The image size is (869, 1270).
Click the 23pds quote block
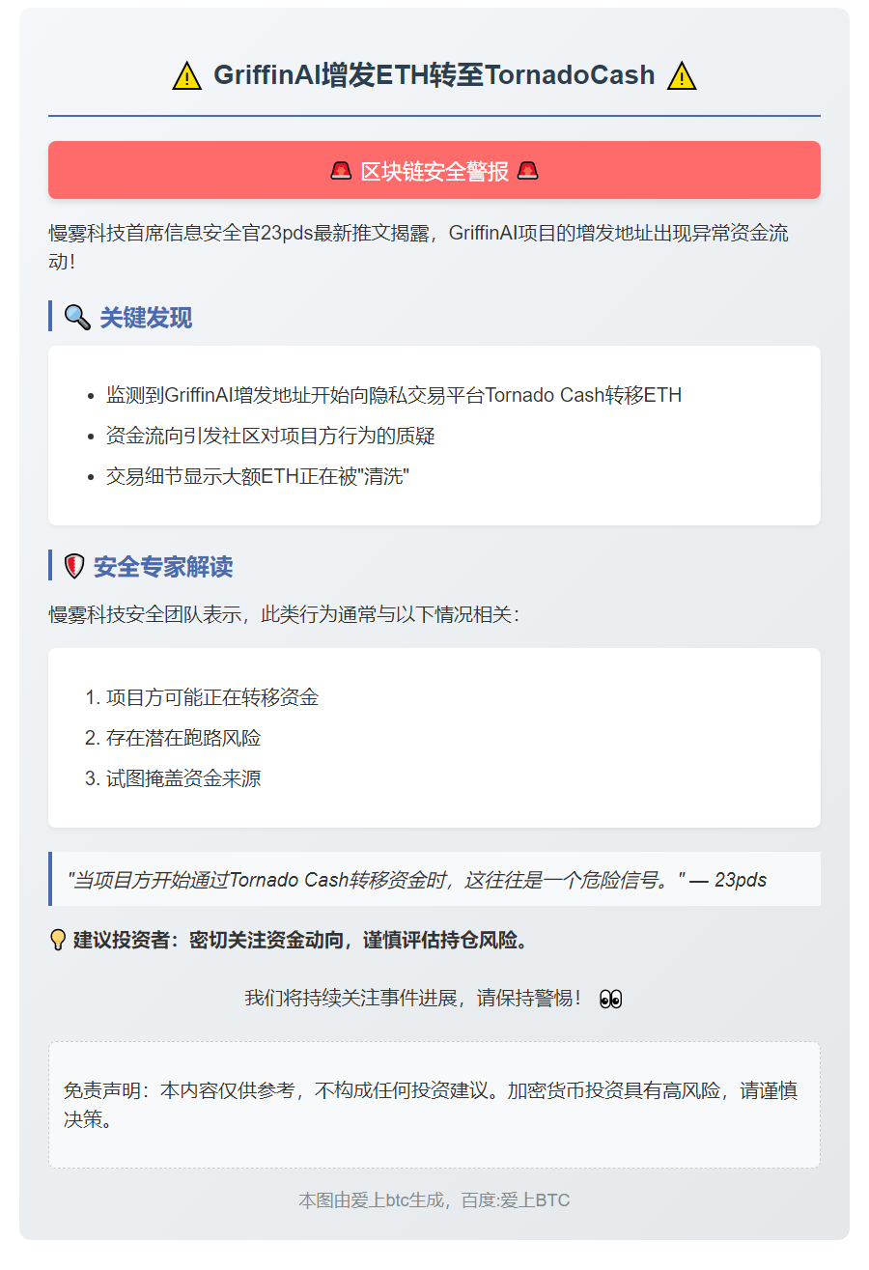(434, 879)
